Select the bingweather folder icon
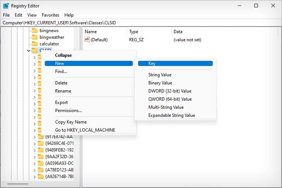This screenshot has width=282, height=188. [35, 37]
